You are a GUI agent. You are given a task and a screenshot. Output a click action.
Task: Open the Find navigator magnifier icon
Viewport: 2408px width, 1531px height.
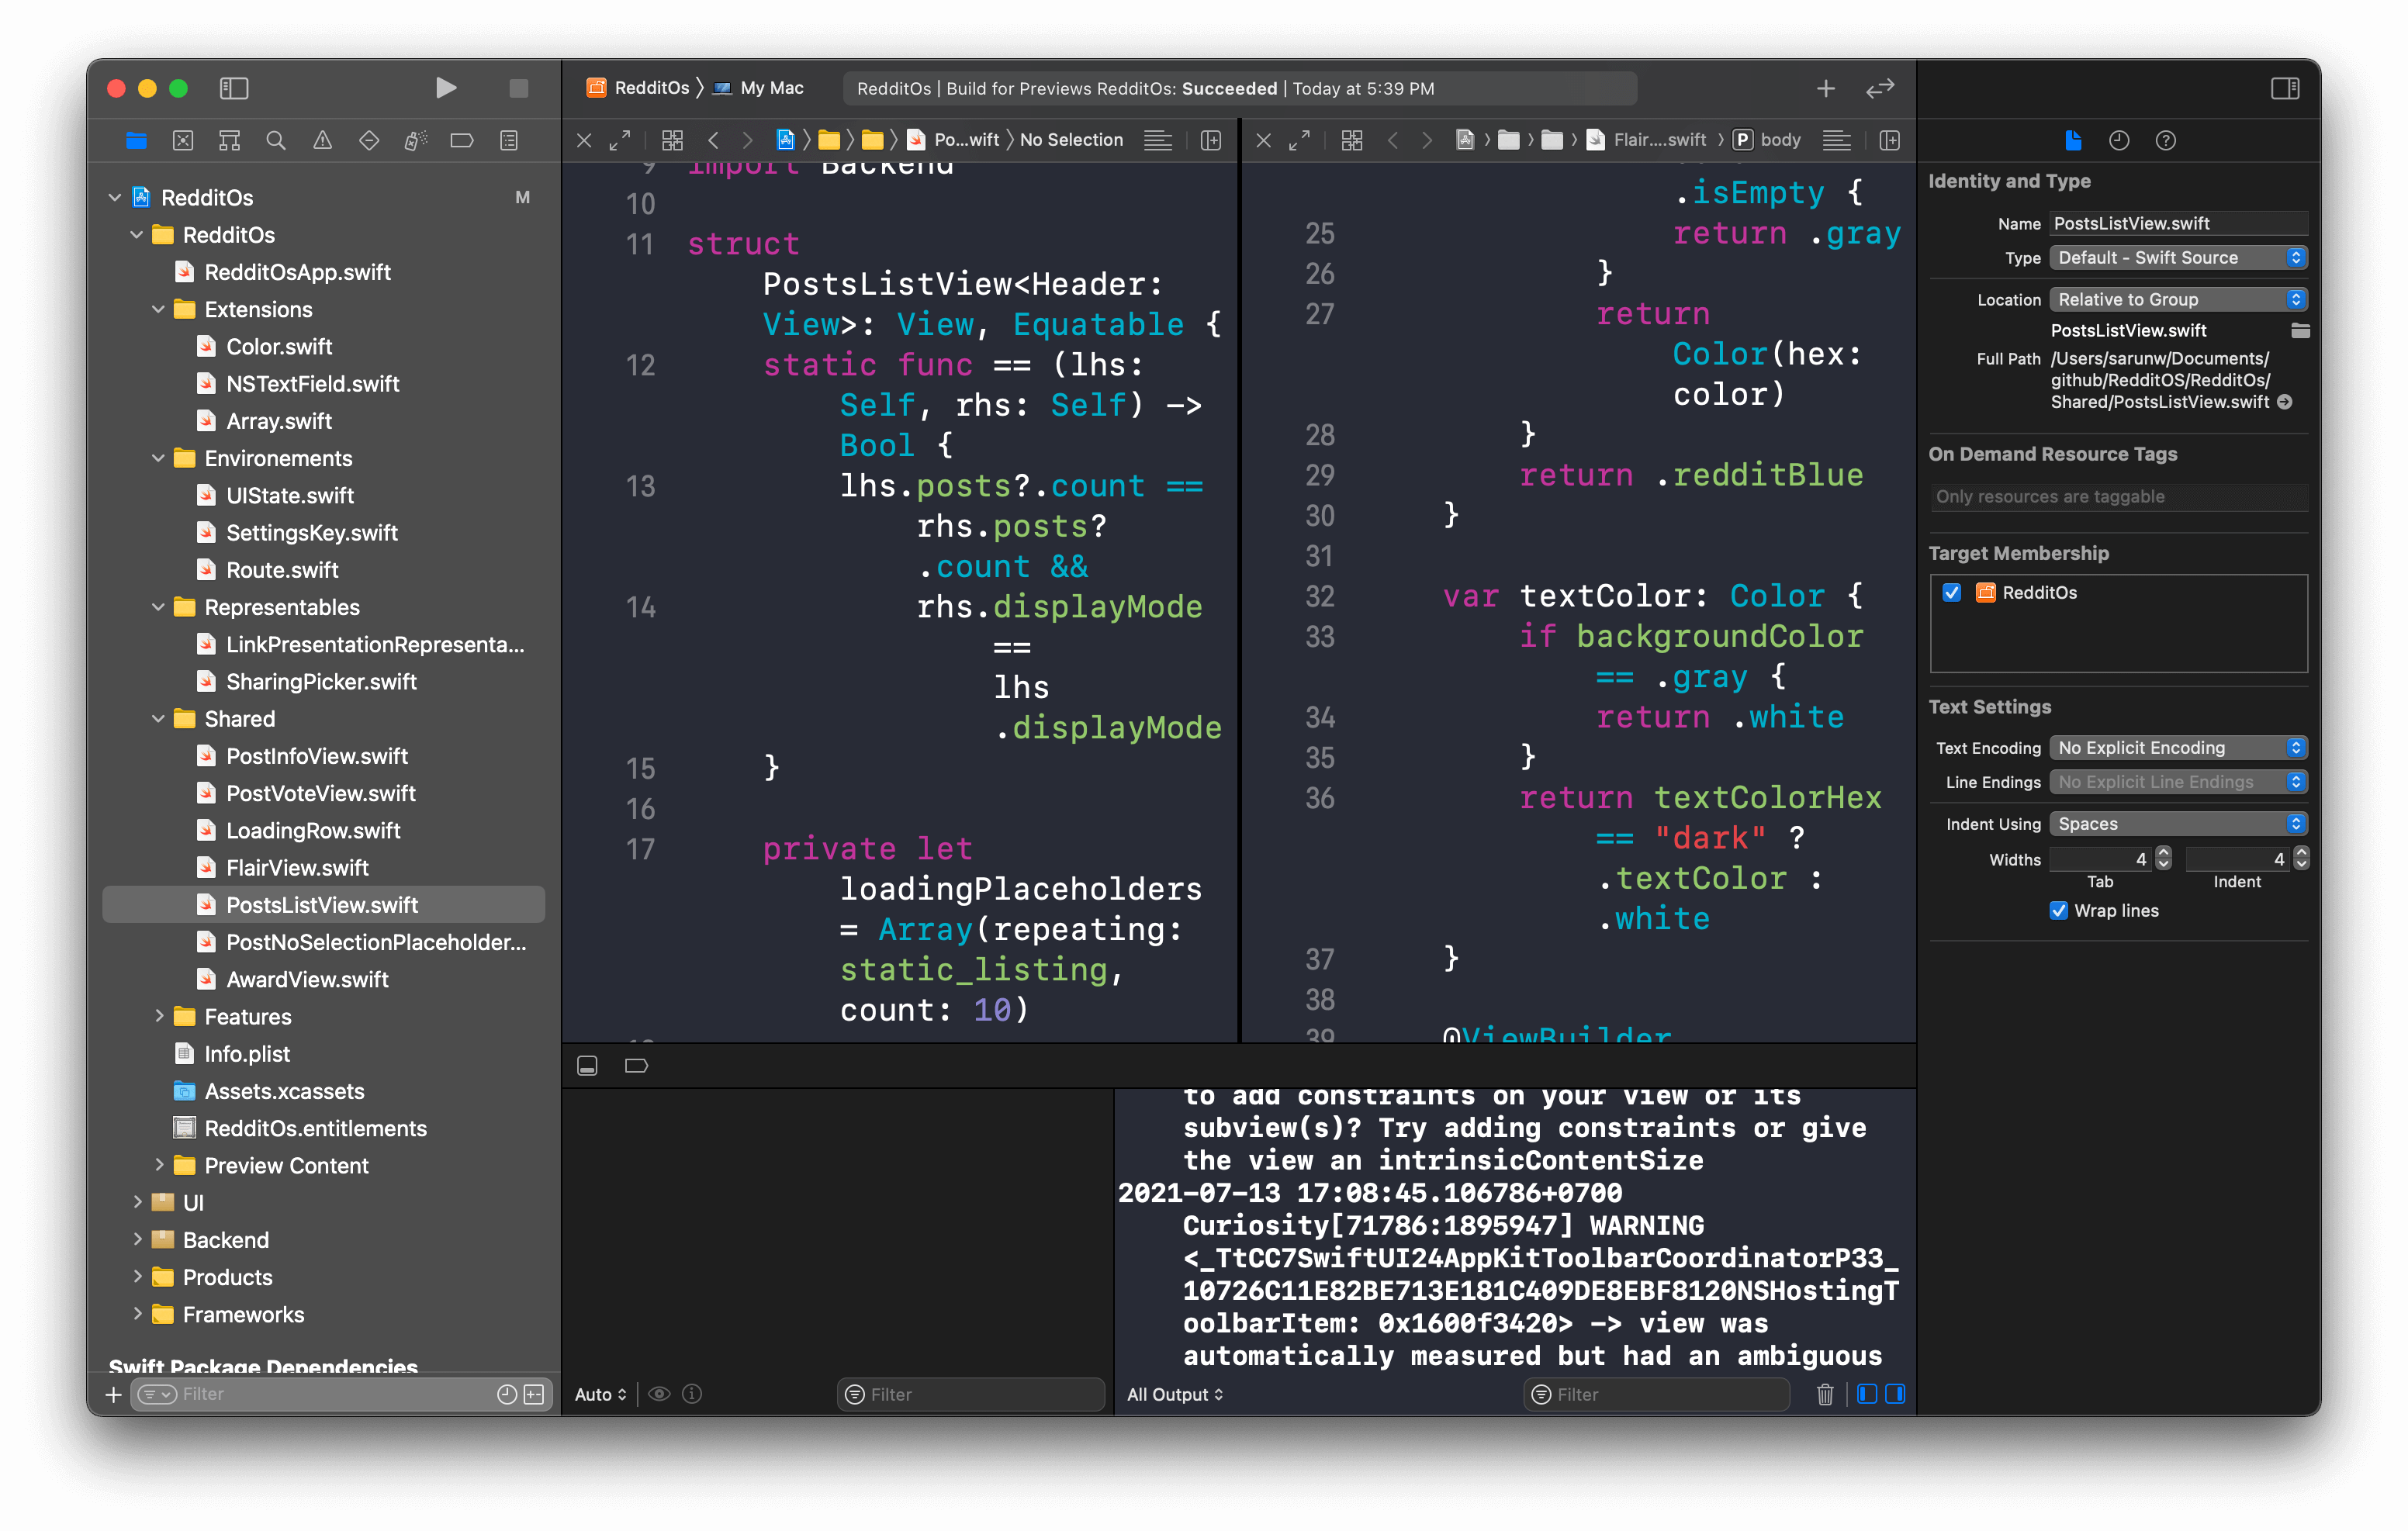pos(276,141)
